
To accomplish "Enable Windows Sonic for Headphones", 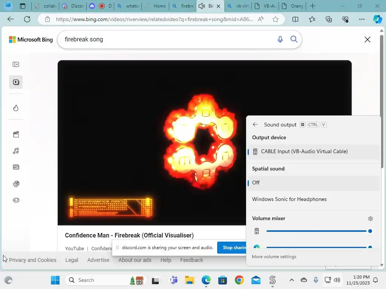I will [313, 199].
